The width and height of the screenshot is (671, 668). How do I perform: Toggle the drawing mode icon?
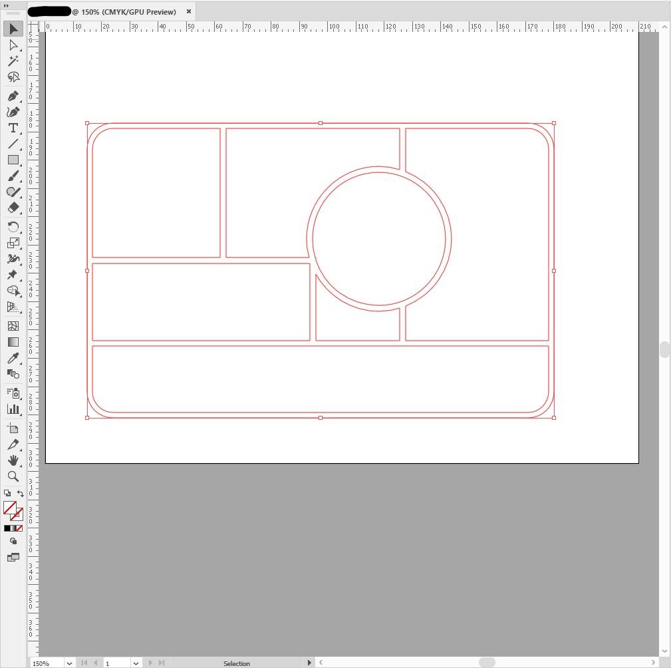click(x=13, y=541)
